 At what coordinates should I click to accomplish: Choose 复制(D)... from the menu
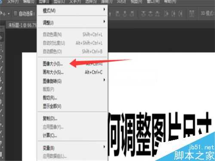pyautogui.click(x=72, y=118)
